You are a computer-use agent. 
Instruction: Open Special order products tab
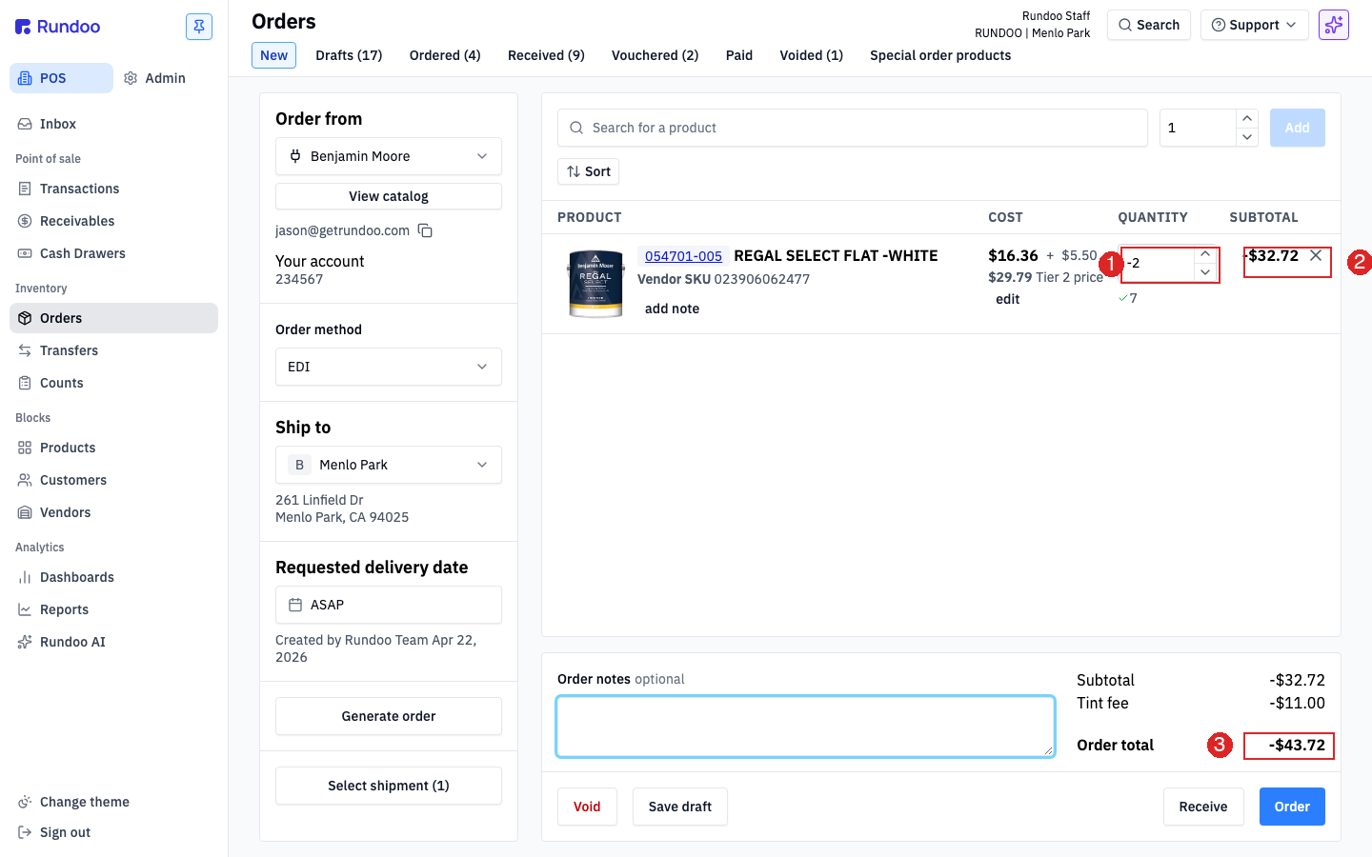(940, 55)
